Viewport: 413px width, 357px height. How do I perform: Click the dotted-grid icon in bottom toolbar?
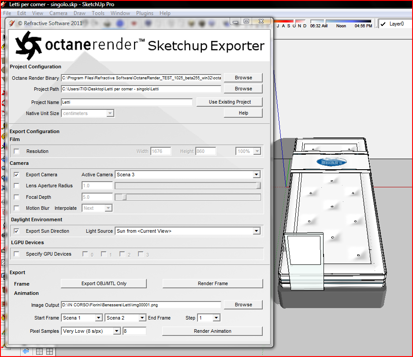click(39, 351)
